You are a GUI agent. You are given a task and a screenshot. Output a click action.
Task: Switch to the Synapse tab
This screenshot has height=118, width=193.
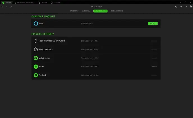pyautogui.click(x=7, y=3)
